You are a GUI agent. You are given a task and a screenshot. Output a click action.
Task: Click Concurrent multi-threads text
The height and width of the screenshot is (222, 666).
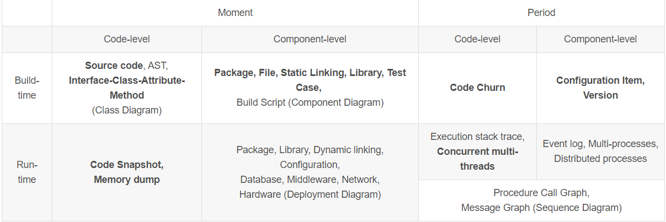coord(477,159)
